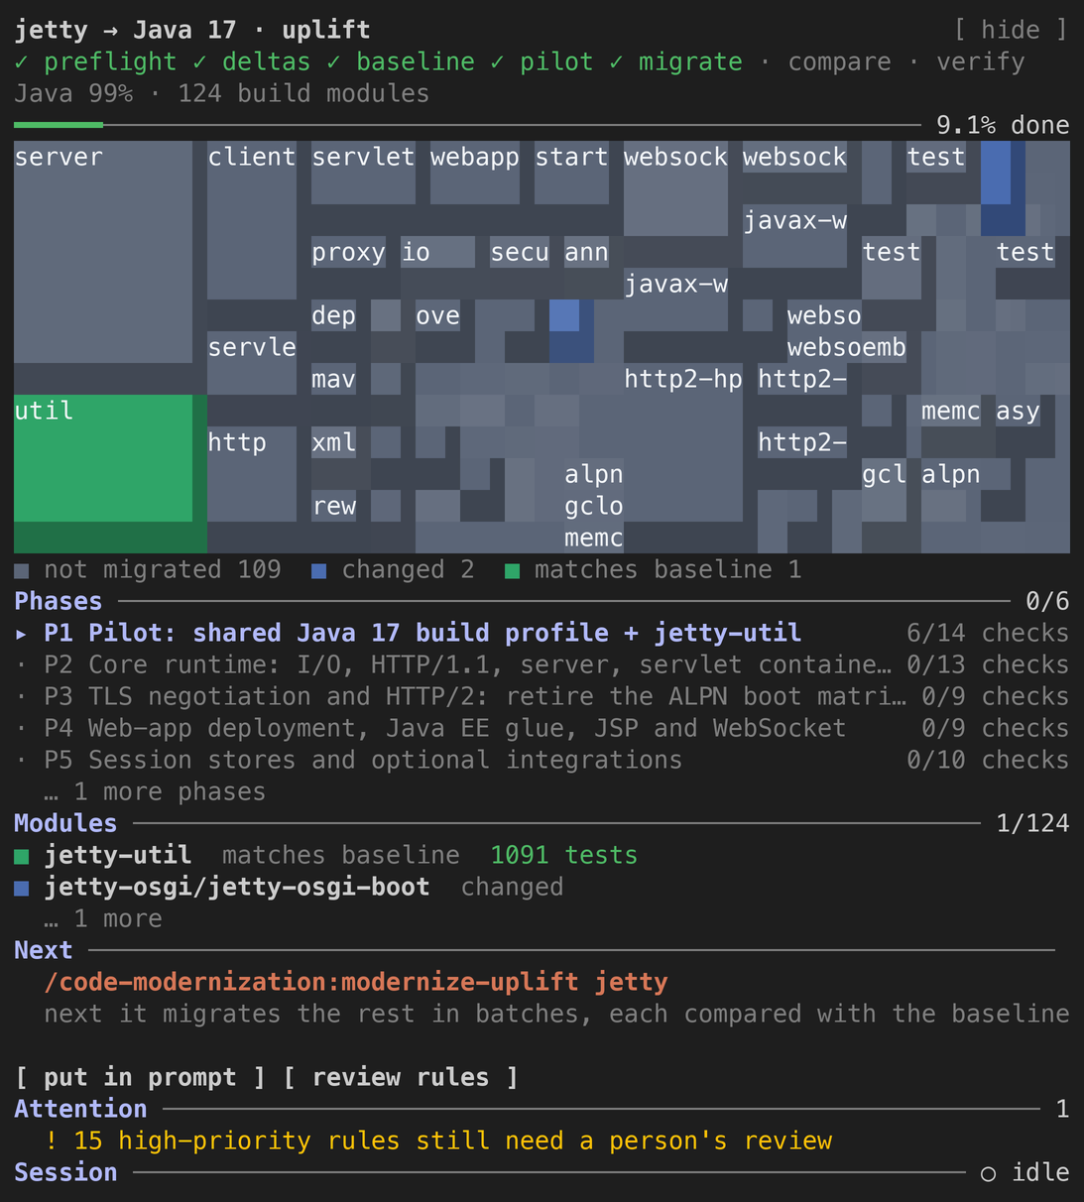
Task: Click the 15 high-priority rules warning
Action: [x=437, y=1141]
